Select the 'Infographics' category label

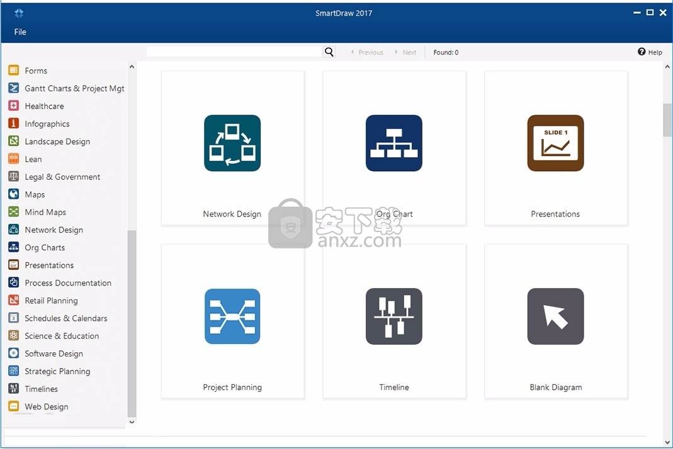tap(47, 123)
